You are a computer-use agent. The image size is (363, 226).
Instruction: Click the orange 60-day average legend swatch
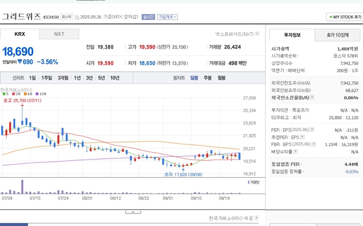(25, 94)
